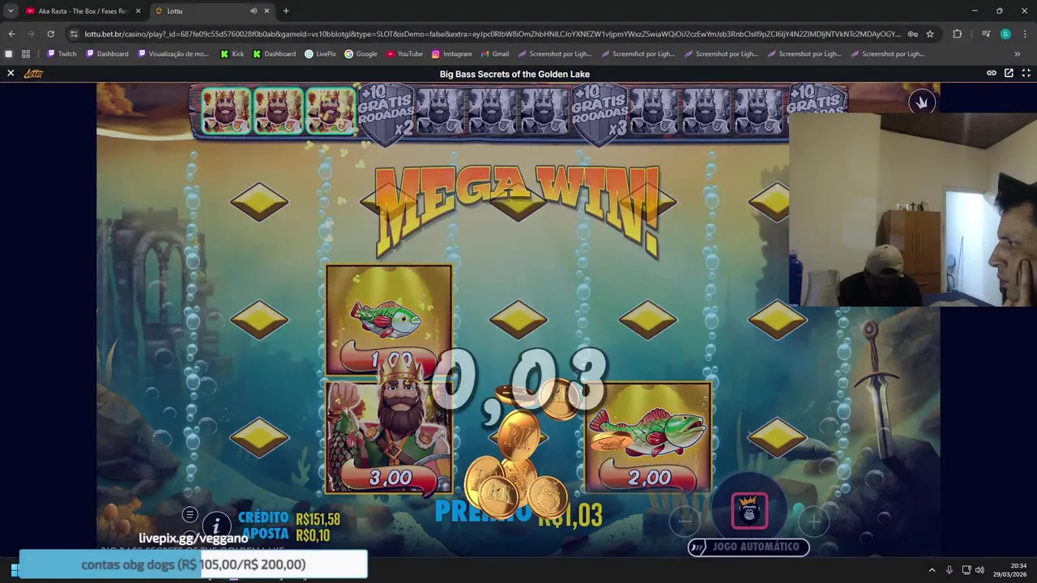
Task: Click the donation goal bar R$ 105,00/R$ 200,00
Action: [x=193, y=564]
